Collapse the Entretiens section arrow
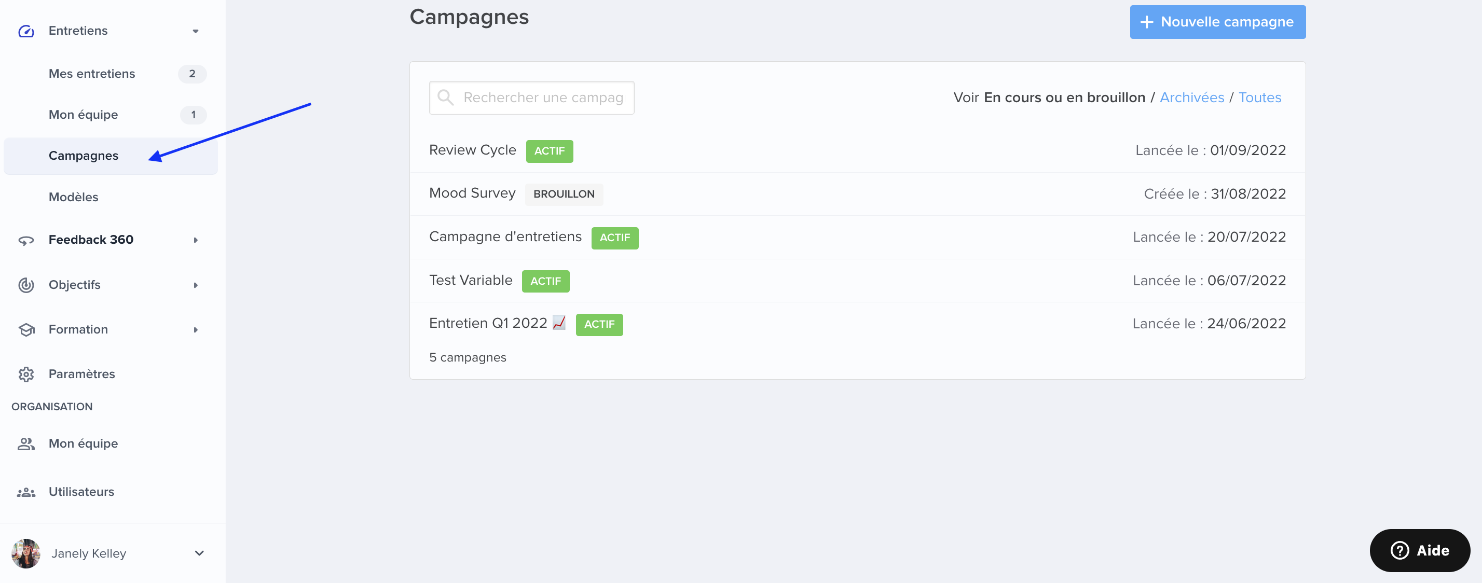Image resolution: width=1482 pixels, height=583 pixels. tap(196, 31)
